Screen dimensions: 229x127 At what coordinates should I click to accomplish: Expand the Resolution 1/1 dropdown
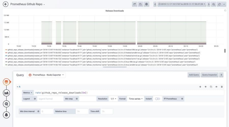[113, 99]
